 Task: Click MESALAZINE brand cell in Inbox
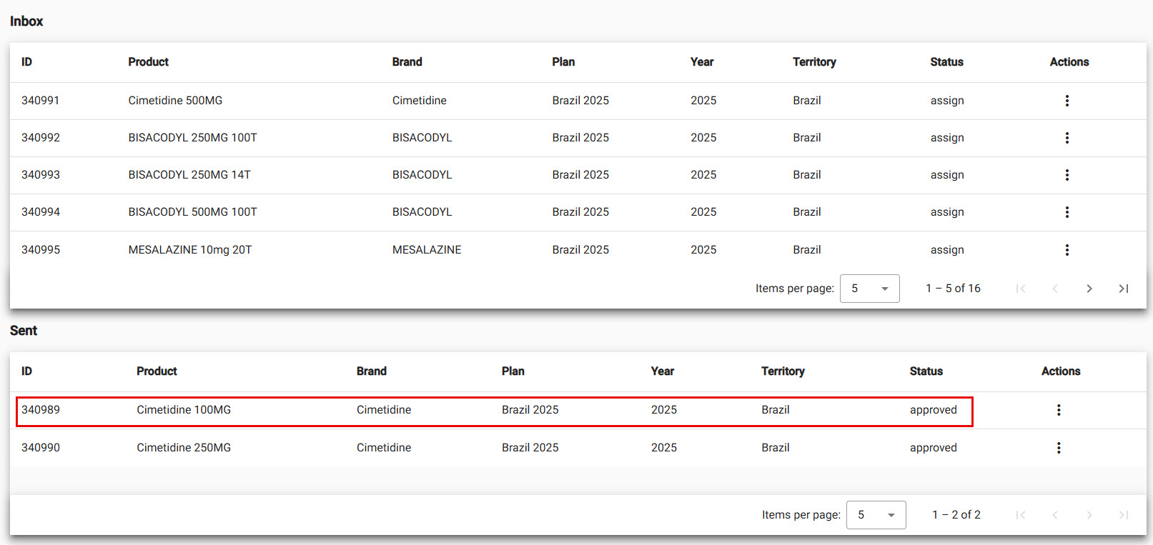click(427, 250)
